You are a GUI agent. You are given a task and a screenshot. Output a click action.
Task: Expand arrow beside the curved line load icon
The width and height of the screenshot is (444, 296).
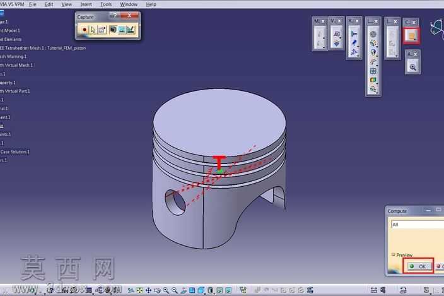click(377, 65)
